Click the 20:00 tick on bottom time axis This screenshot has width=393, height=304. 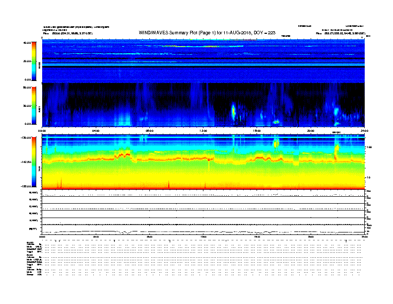pos(311,236)
